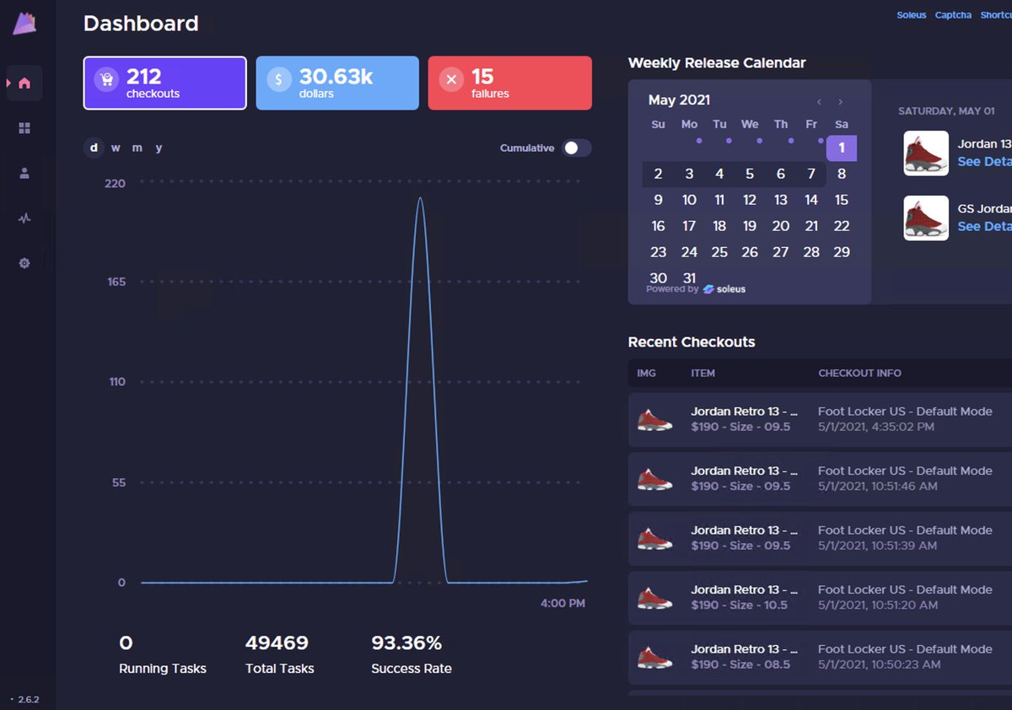
Task: Open the Soleus link at top
Action: [912, 15]
